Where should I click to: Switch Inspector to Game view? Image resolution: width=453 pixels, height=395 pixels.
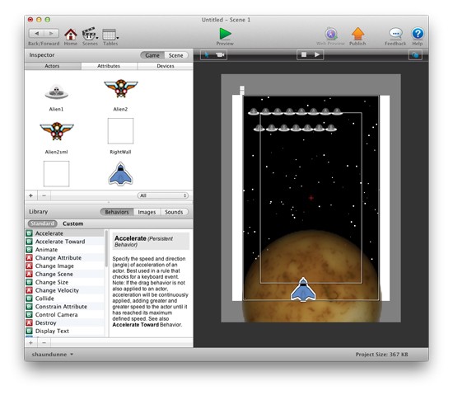coord(152,55)
